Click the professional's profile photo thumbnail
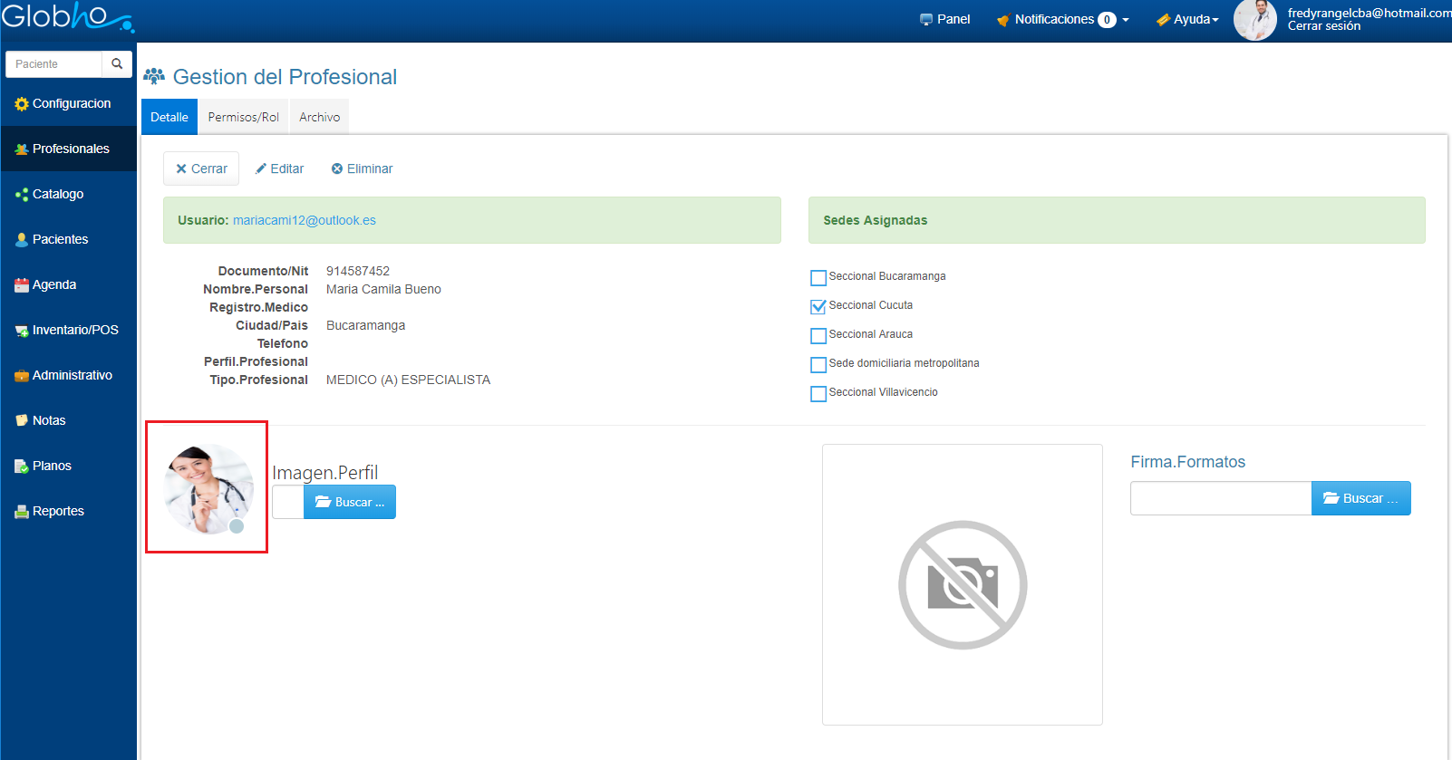1452x760 pixels. [x=208, y=489]
